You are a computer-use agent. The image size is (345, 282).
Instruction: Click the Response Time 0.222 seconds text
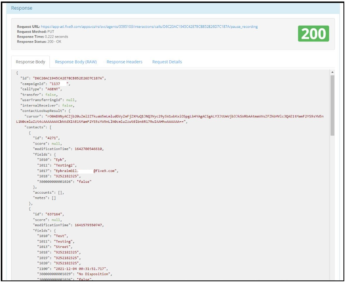[x=42, y=37]
